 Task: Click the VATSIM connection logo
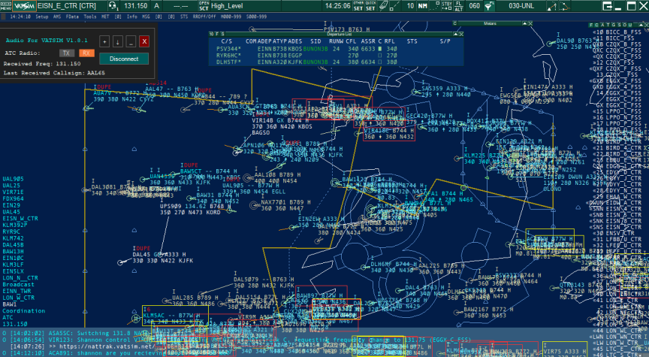click(25, 6)
